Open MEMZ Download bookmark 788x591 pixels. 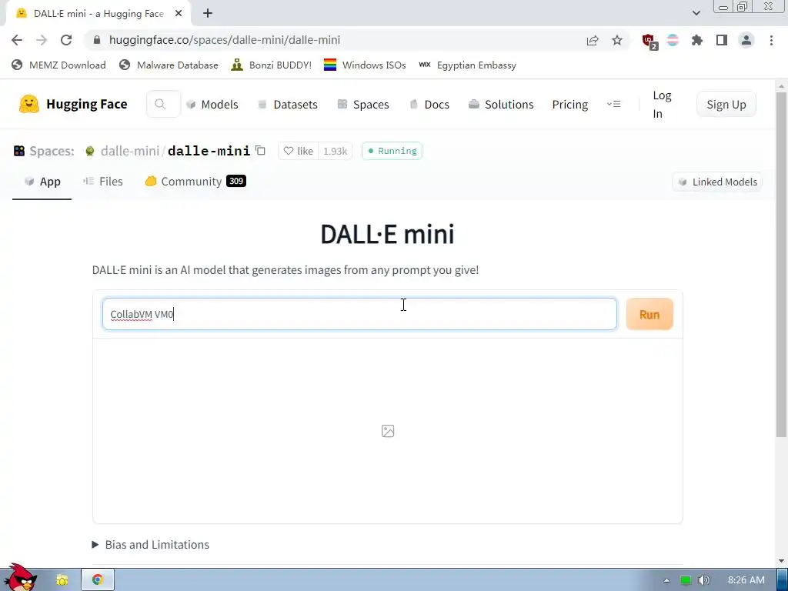[58, 65]
